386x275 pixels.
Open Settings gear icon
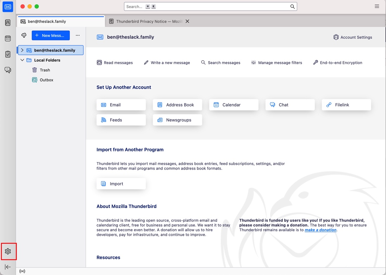(x=8, y=251)
